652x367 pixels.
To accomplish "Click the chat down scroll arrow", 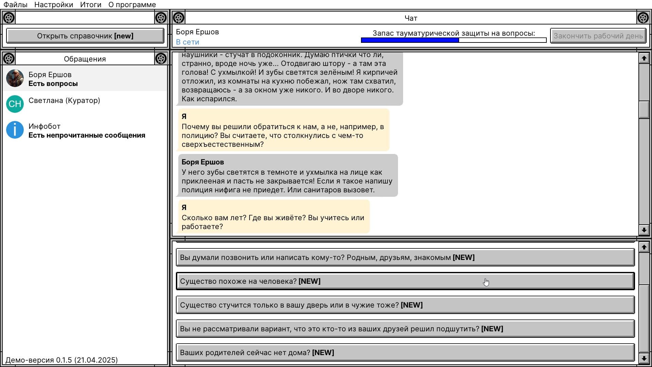I will pos(643,230).
